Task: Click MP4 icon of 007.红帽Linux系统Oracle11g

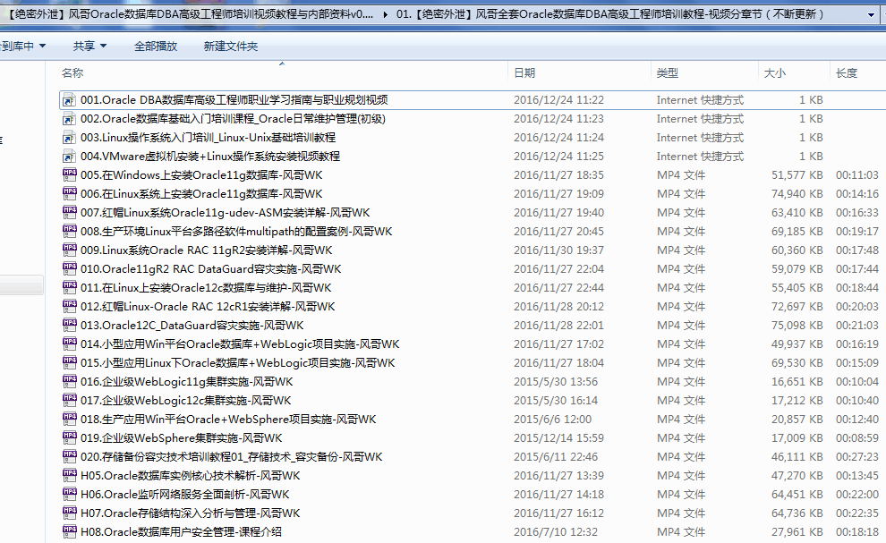Action: pos(69,212)
